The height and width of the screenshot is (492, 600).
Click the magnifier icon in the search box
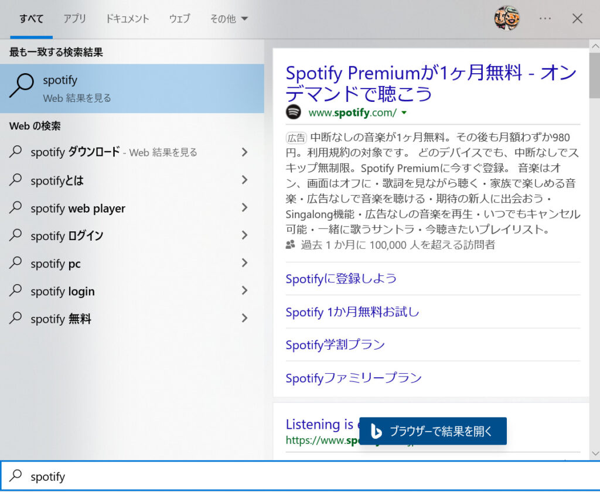tap(16, 476)
